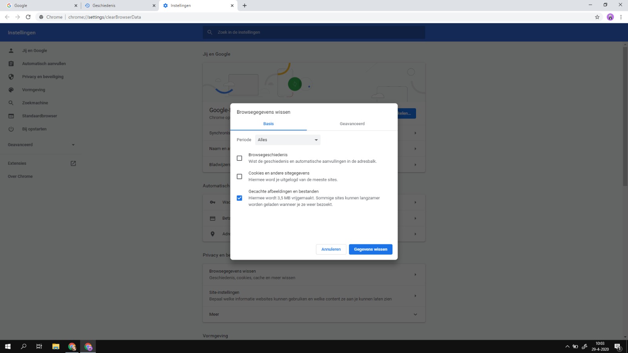The height and width of the screenshot is (353, 628).
Task: Open Jij en Google in sidebar
Action: coord(35,51)
